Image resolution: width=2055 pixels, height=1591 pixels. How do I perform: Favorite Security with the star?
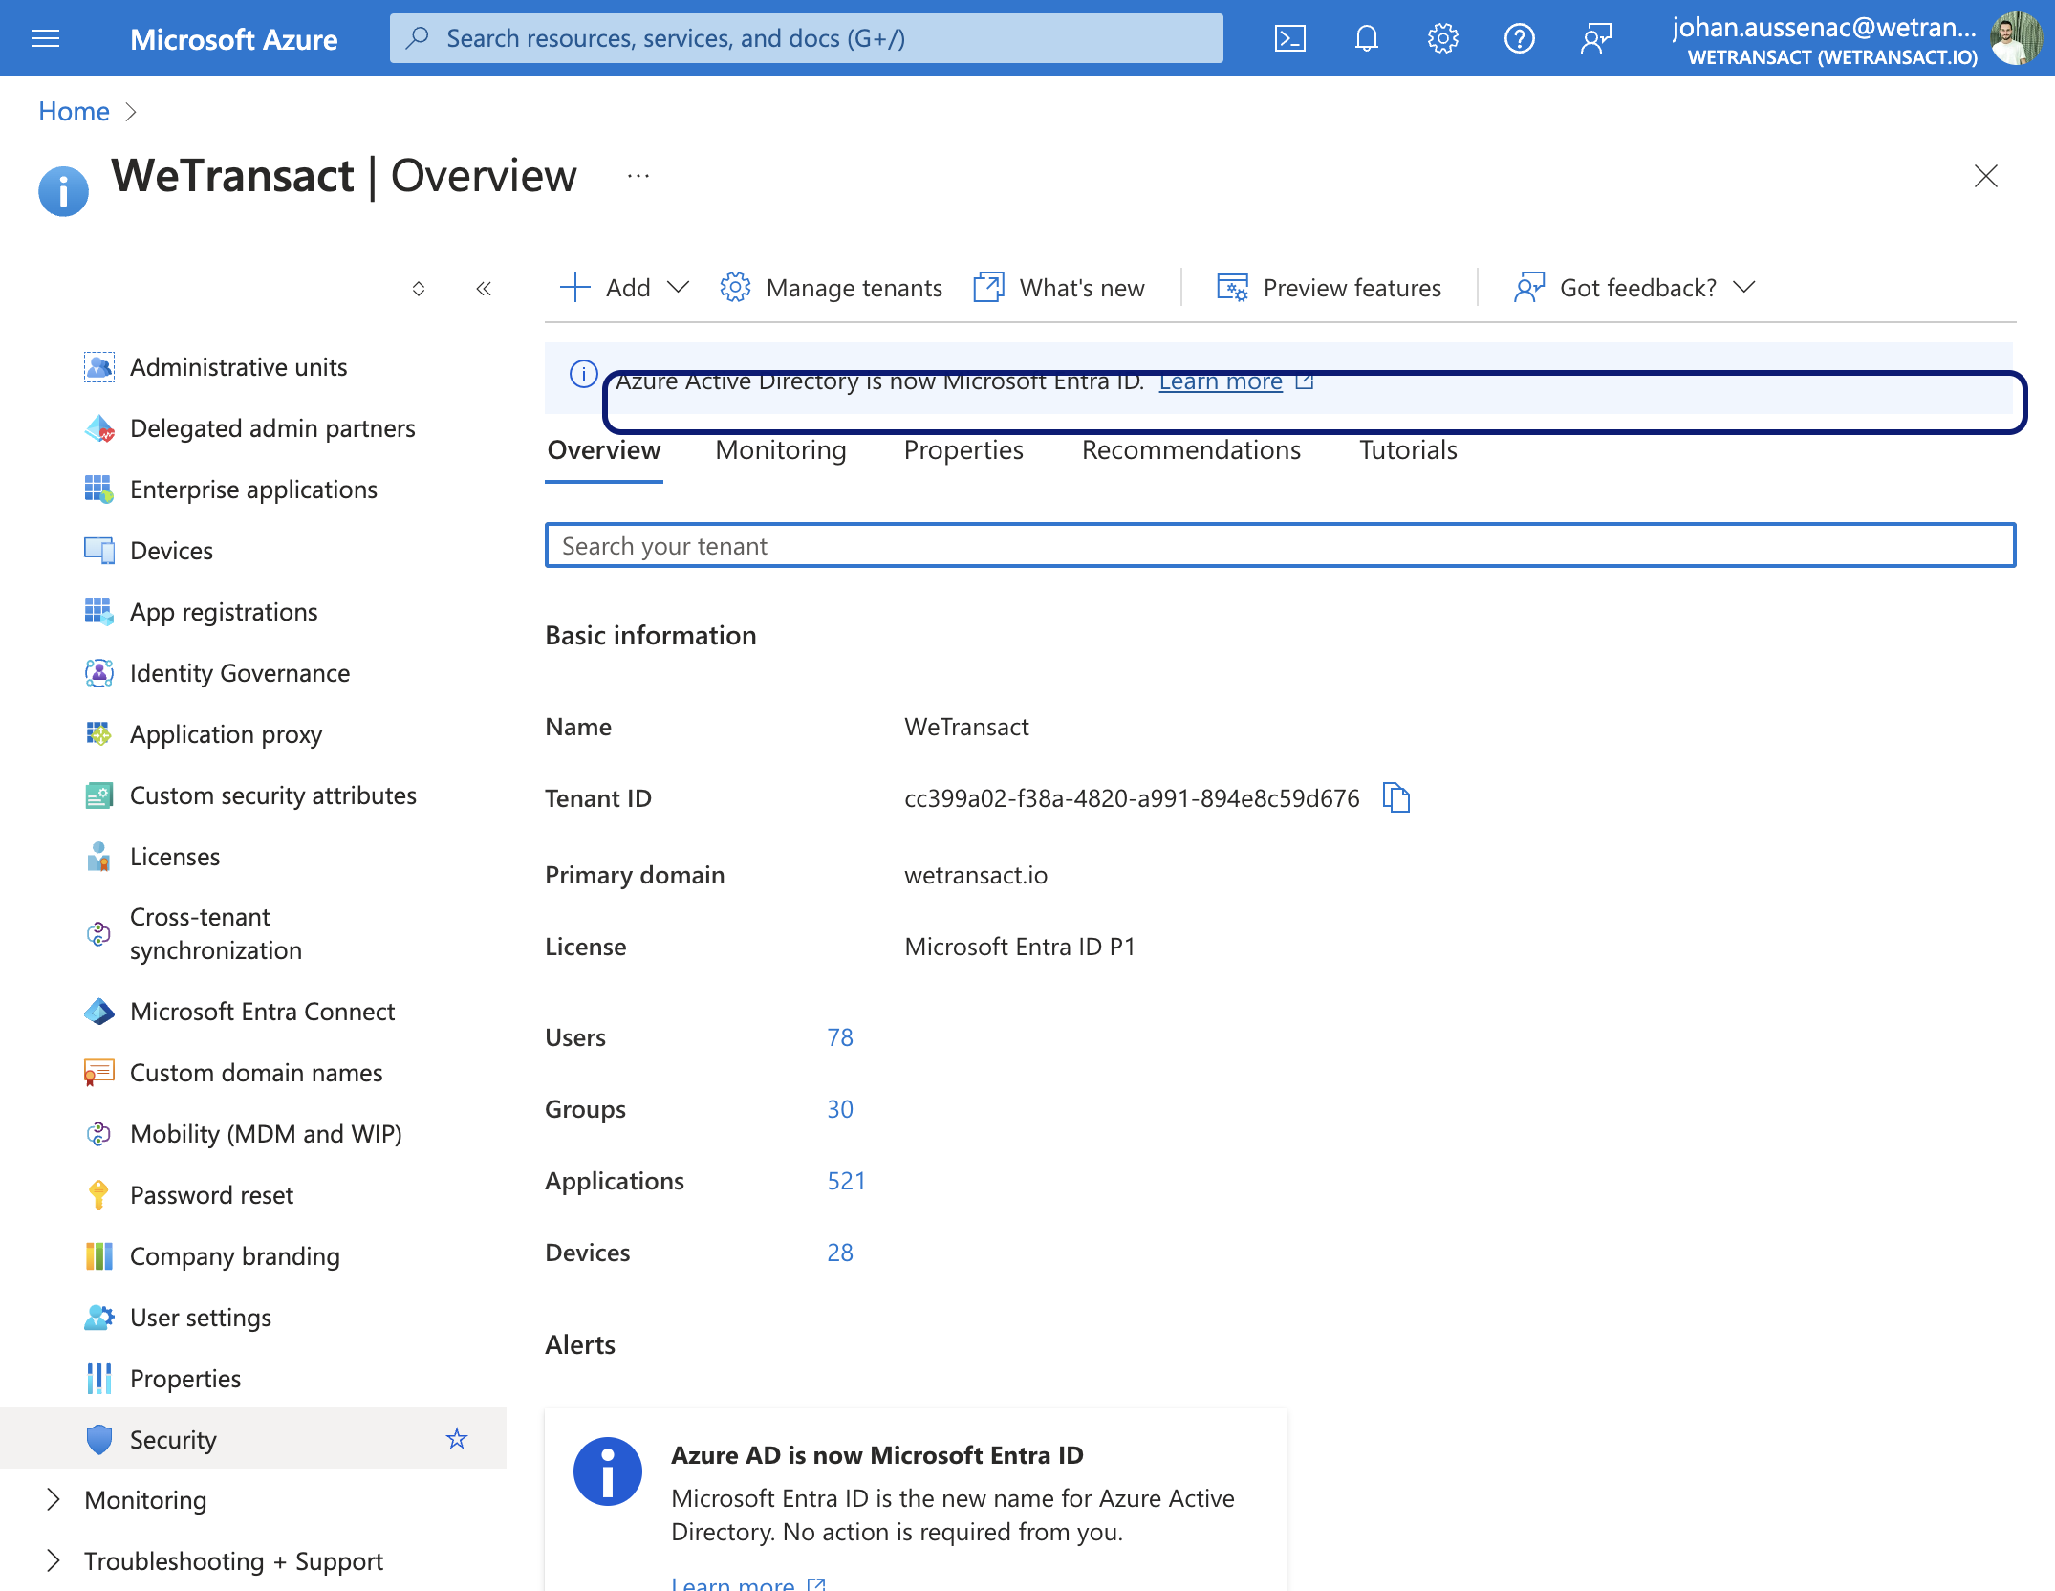pos(457,1439)
